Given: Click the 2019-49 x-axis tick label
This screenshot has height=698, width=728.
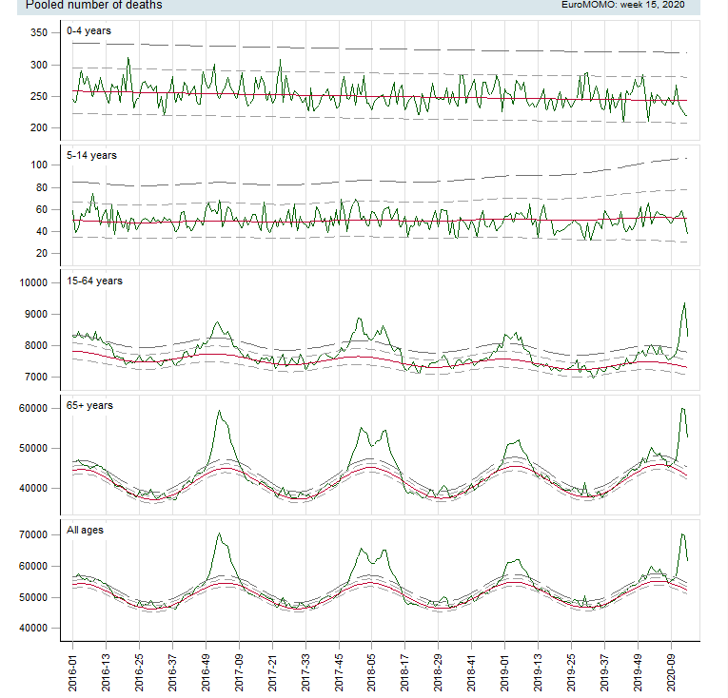Looking at the screenshot, I should (x=639, y=670).
